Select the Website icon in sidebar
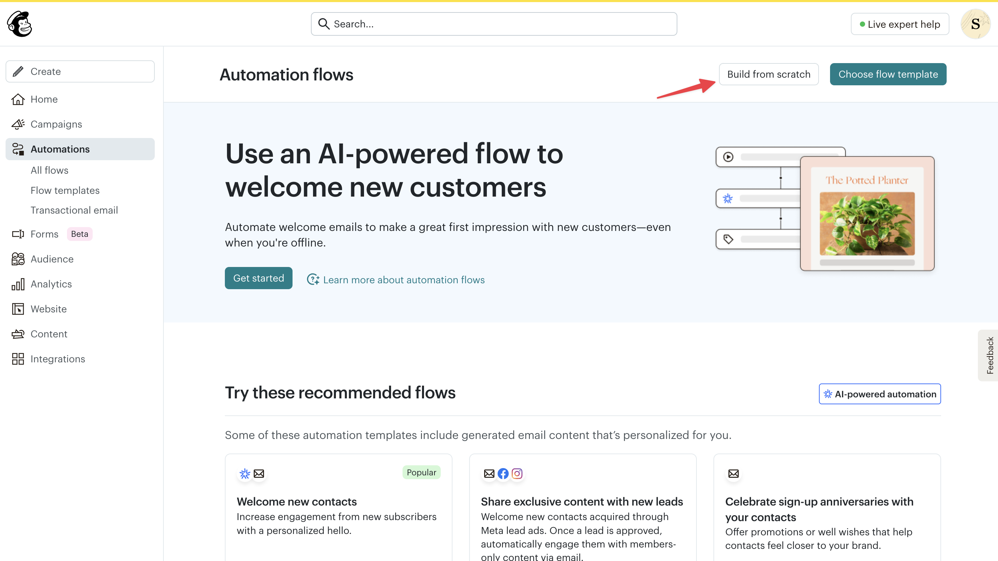The height and width of the screenshot is (561, 998). point(18,309)
